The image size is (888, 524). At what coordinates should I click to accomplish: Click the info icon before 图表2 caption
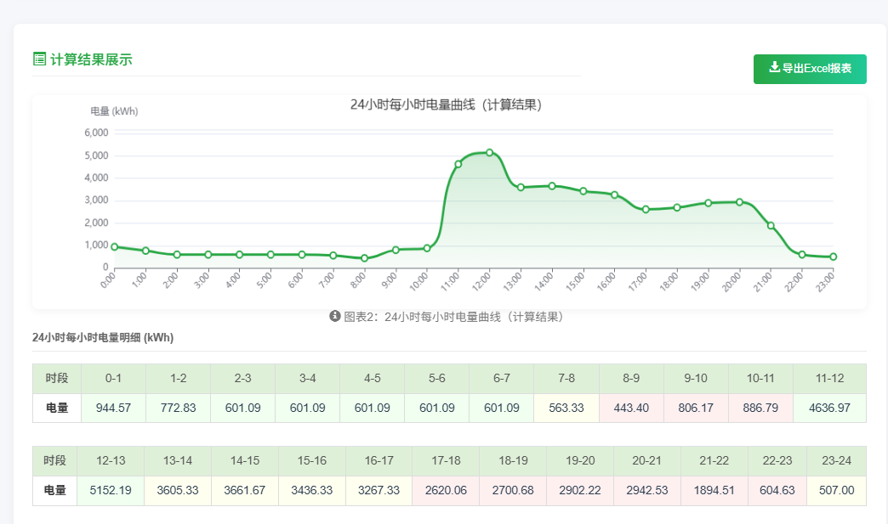pos(335,316)
